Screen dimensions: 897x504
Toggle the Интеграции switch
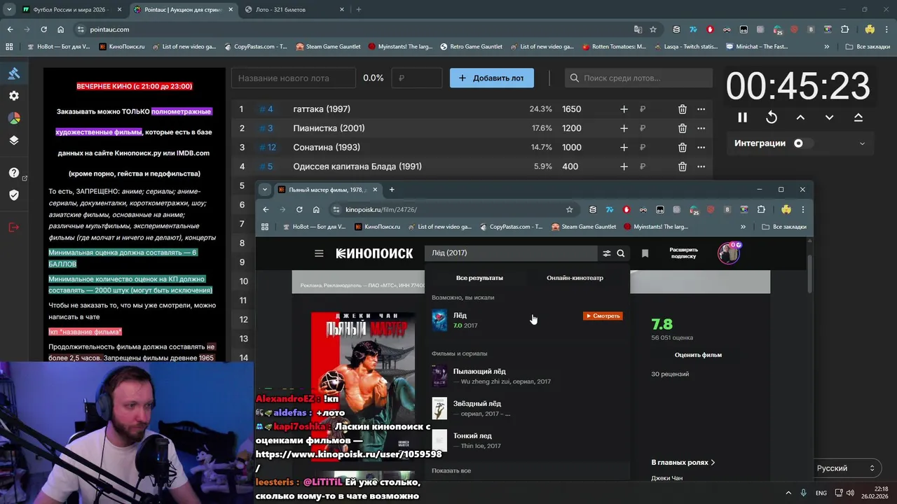[x=802, y=143]
